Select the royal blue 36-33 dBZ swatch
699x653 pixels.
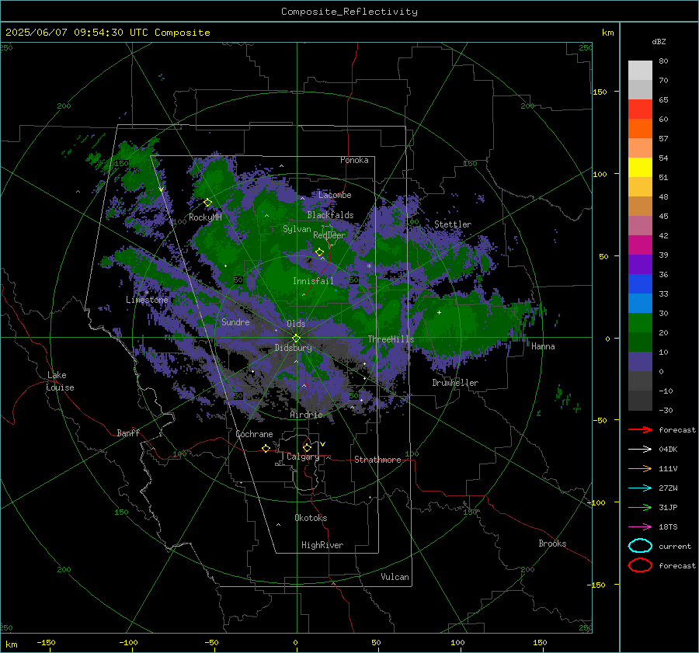tap(640, 284)
